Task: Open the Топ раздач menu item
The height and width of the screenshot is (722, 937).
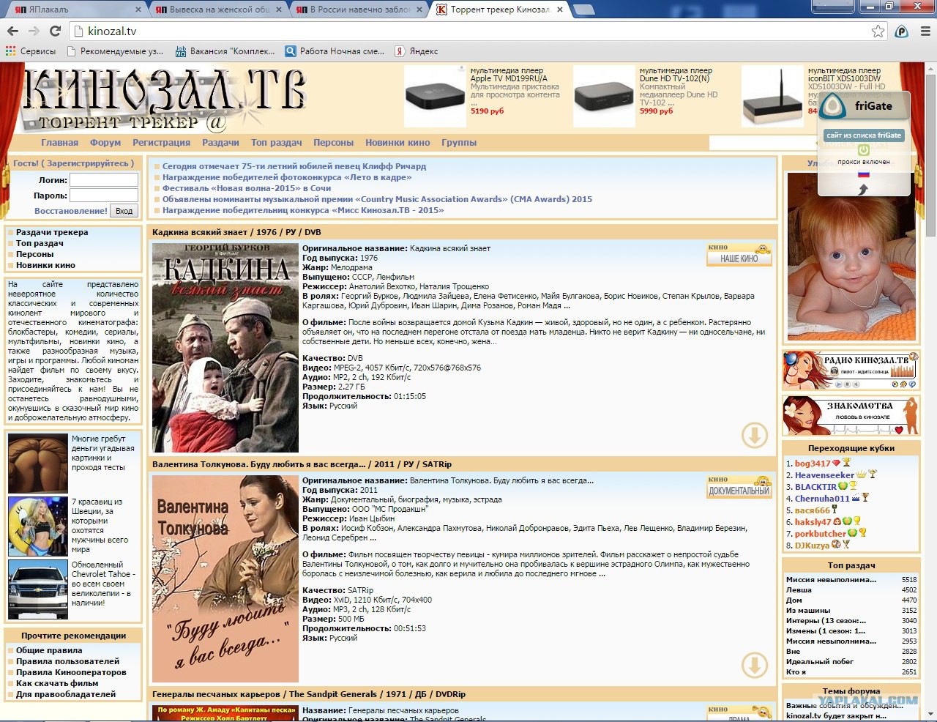Action: pos(276,143)
